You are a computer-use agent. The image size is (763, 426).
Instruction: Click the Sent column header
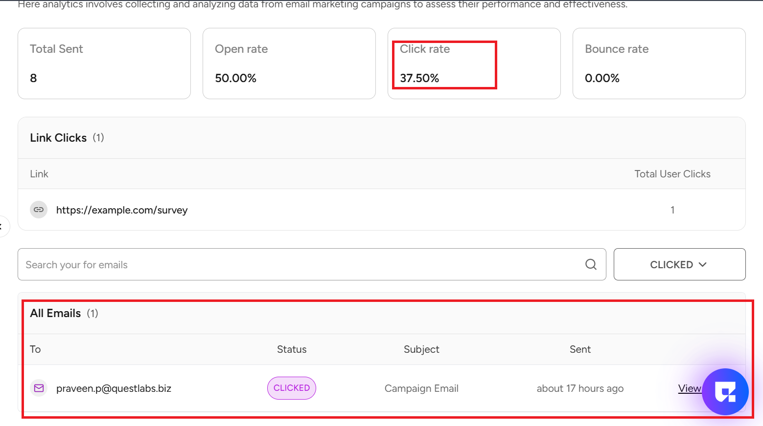click(580, 349)
